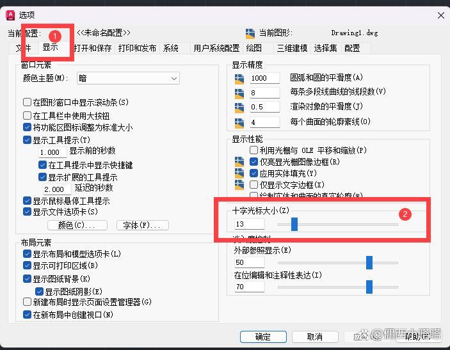
Task: Click the 圆弧和圆的平滑度 value field
Action: (x=264, y=78)
